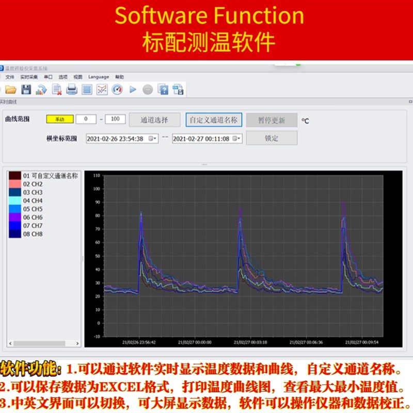
Task: Open the 实时采集 menu
Action: click(29, 77)
